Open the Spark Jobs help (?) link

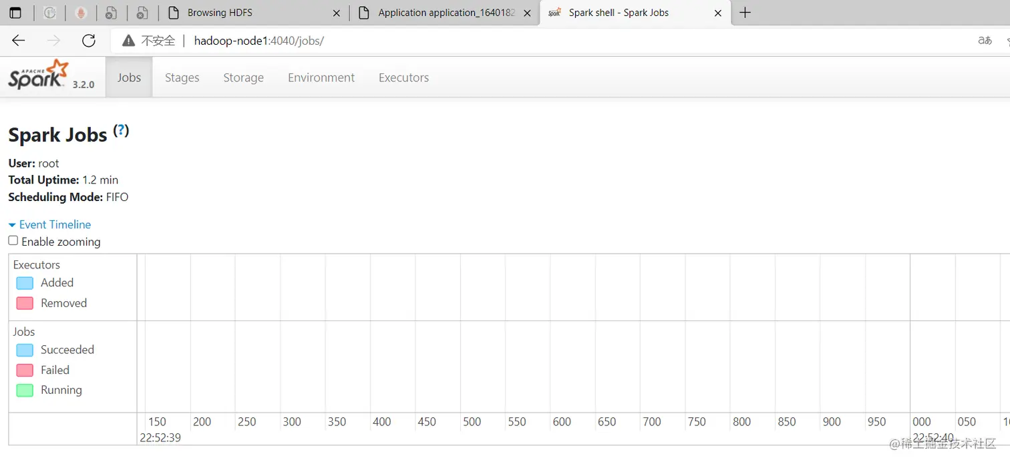tap(121, 130)
